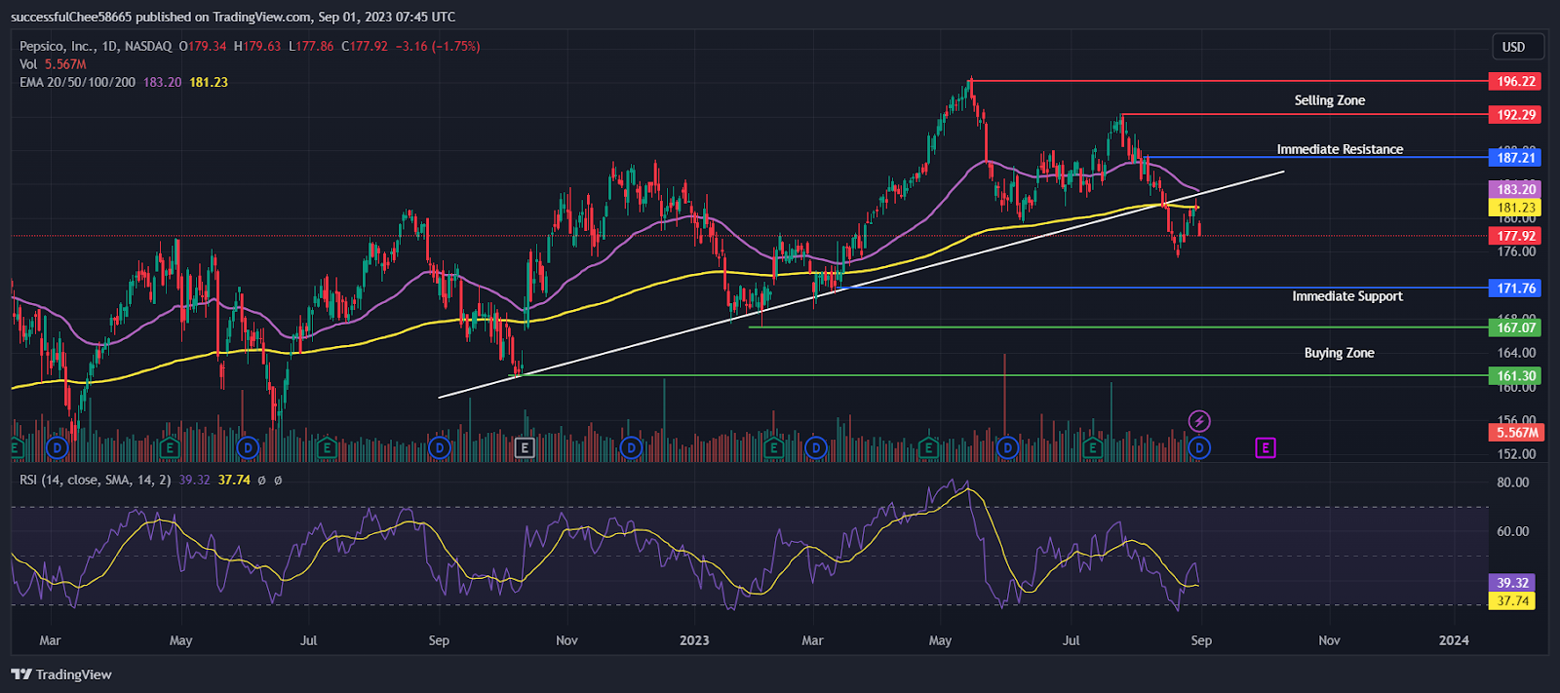Click the 181.23 yellow EMA price label
This screenshot has width=1560, height=693.
click(1515, 208)
